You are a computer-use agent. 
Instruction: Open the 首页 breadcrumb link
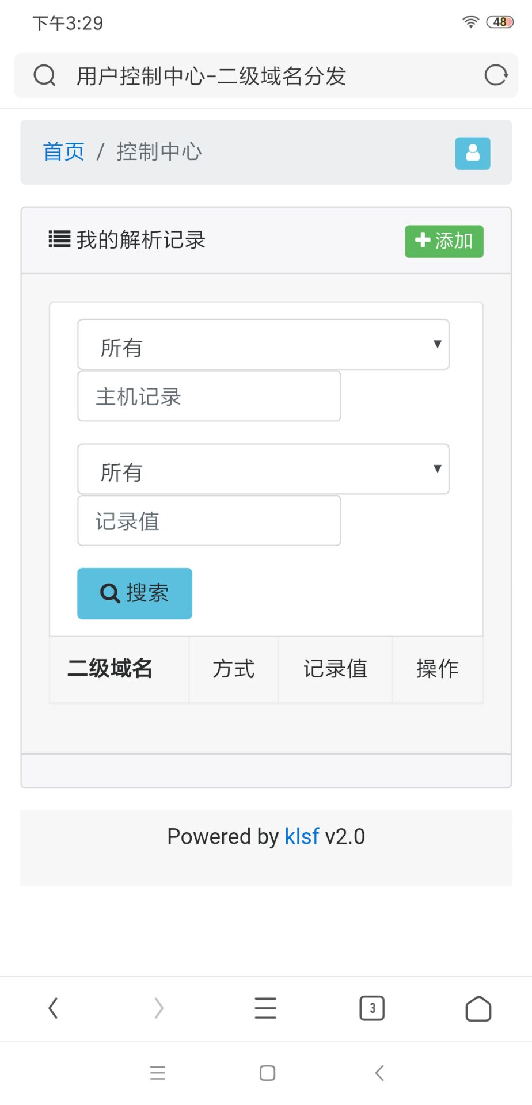[x=63, y=152]
